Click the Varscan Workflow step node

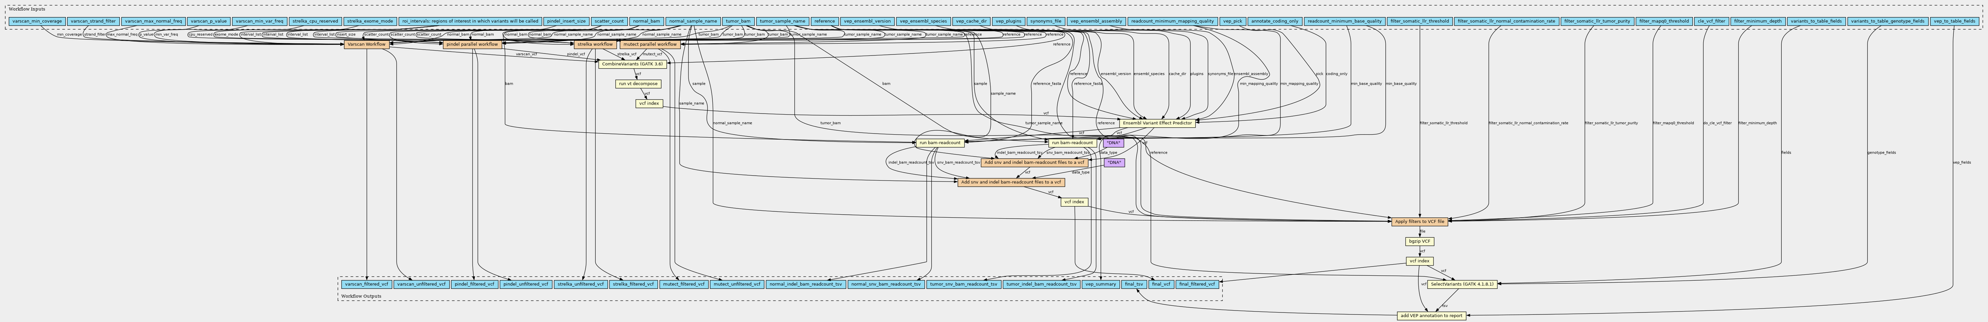coord(366,45)
